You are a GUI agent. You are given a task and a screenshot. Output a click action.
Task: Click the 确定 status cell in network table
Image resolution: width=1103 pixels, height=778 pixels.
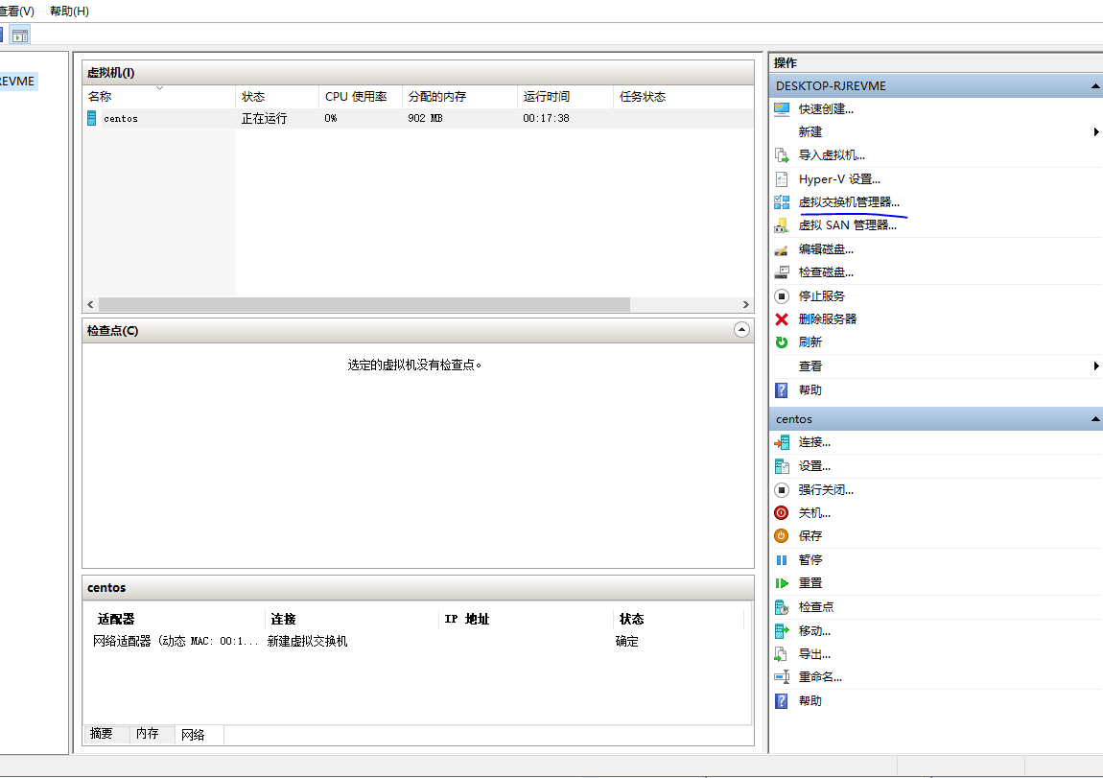(626, 642)
